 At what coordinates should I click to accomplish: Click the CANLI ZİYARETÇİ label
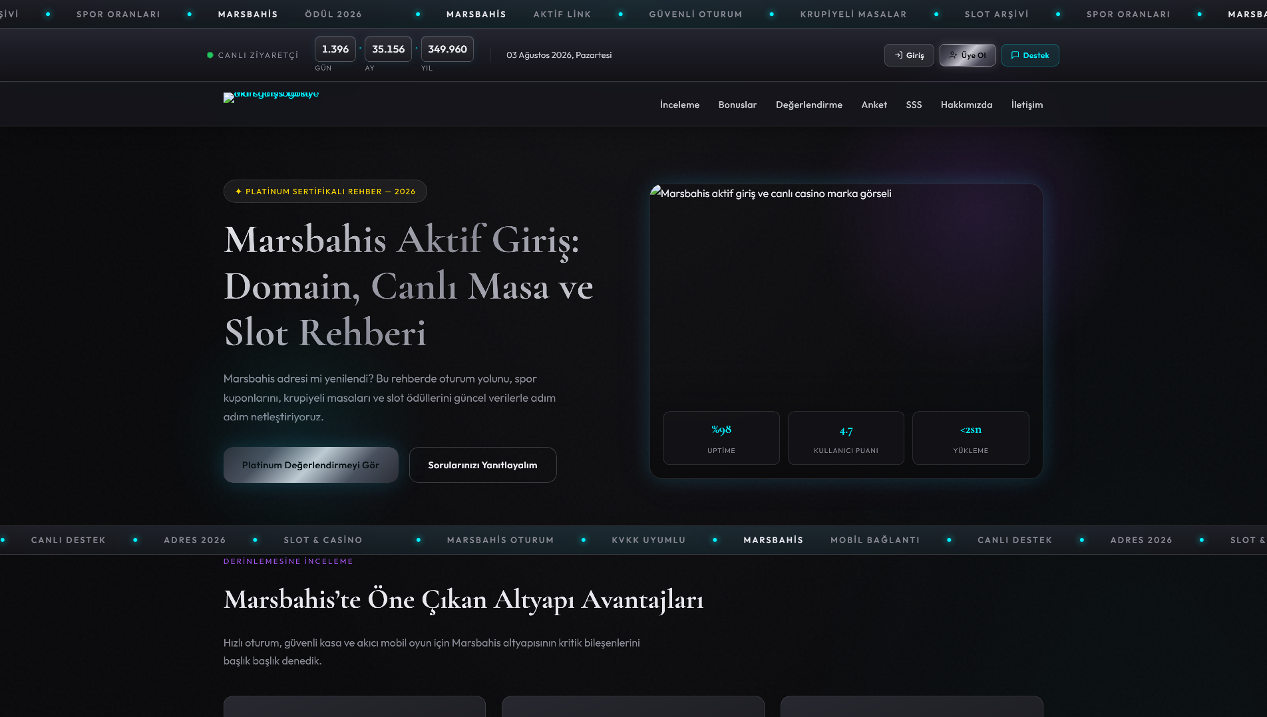(258, 55)
